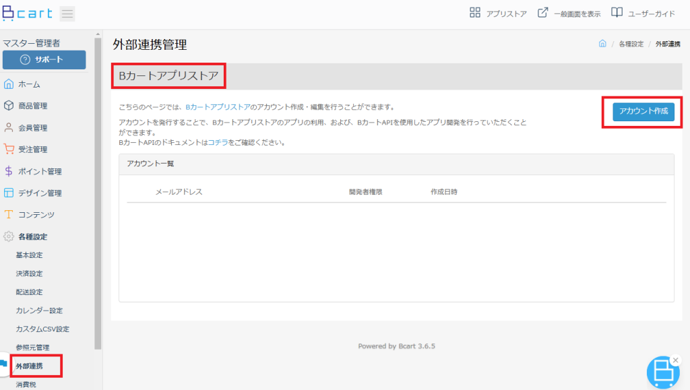The width and height of the screenshot is (690, 390).
Task: Click the Powered by Bcart 3.6.5 text
Action: pos(396,346)
